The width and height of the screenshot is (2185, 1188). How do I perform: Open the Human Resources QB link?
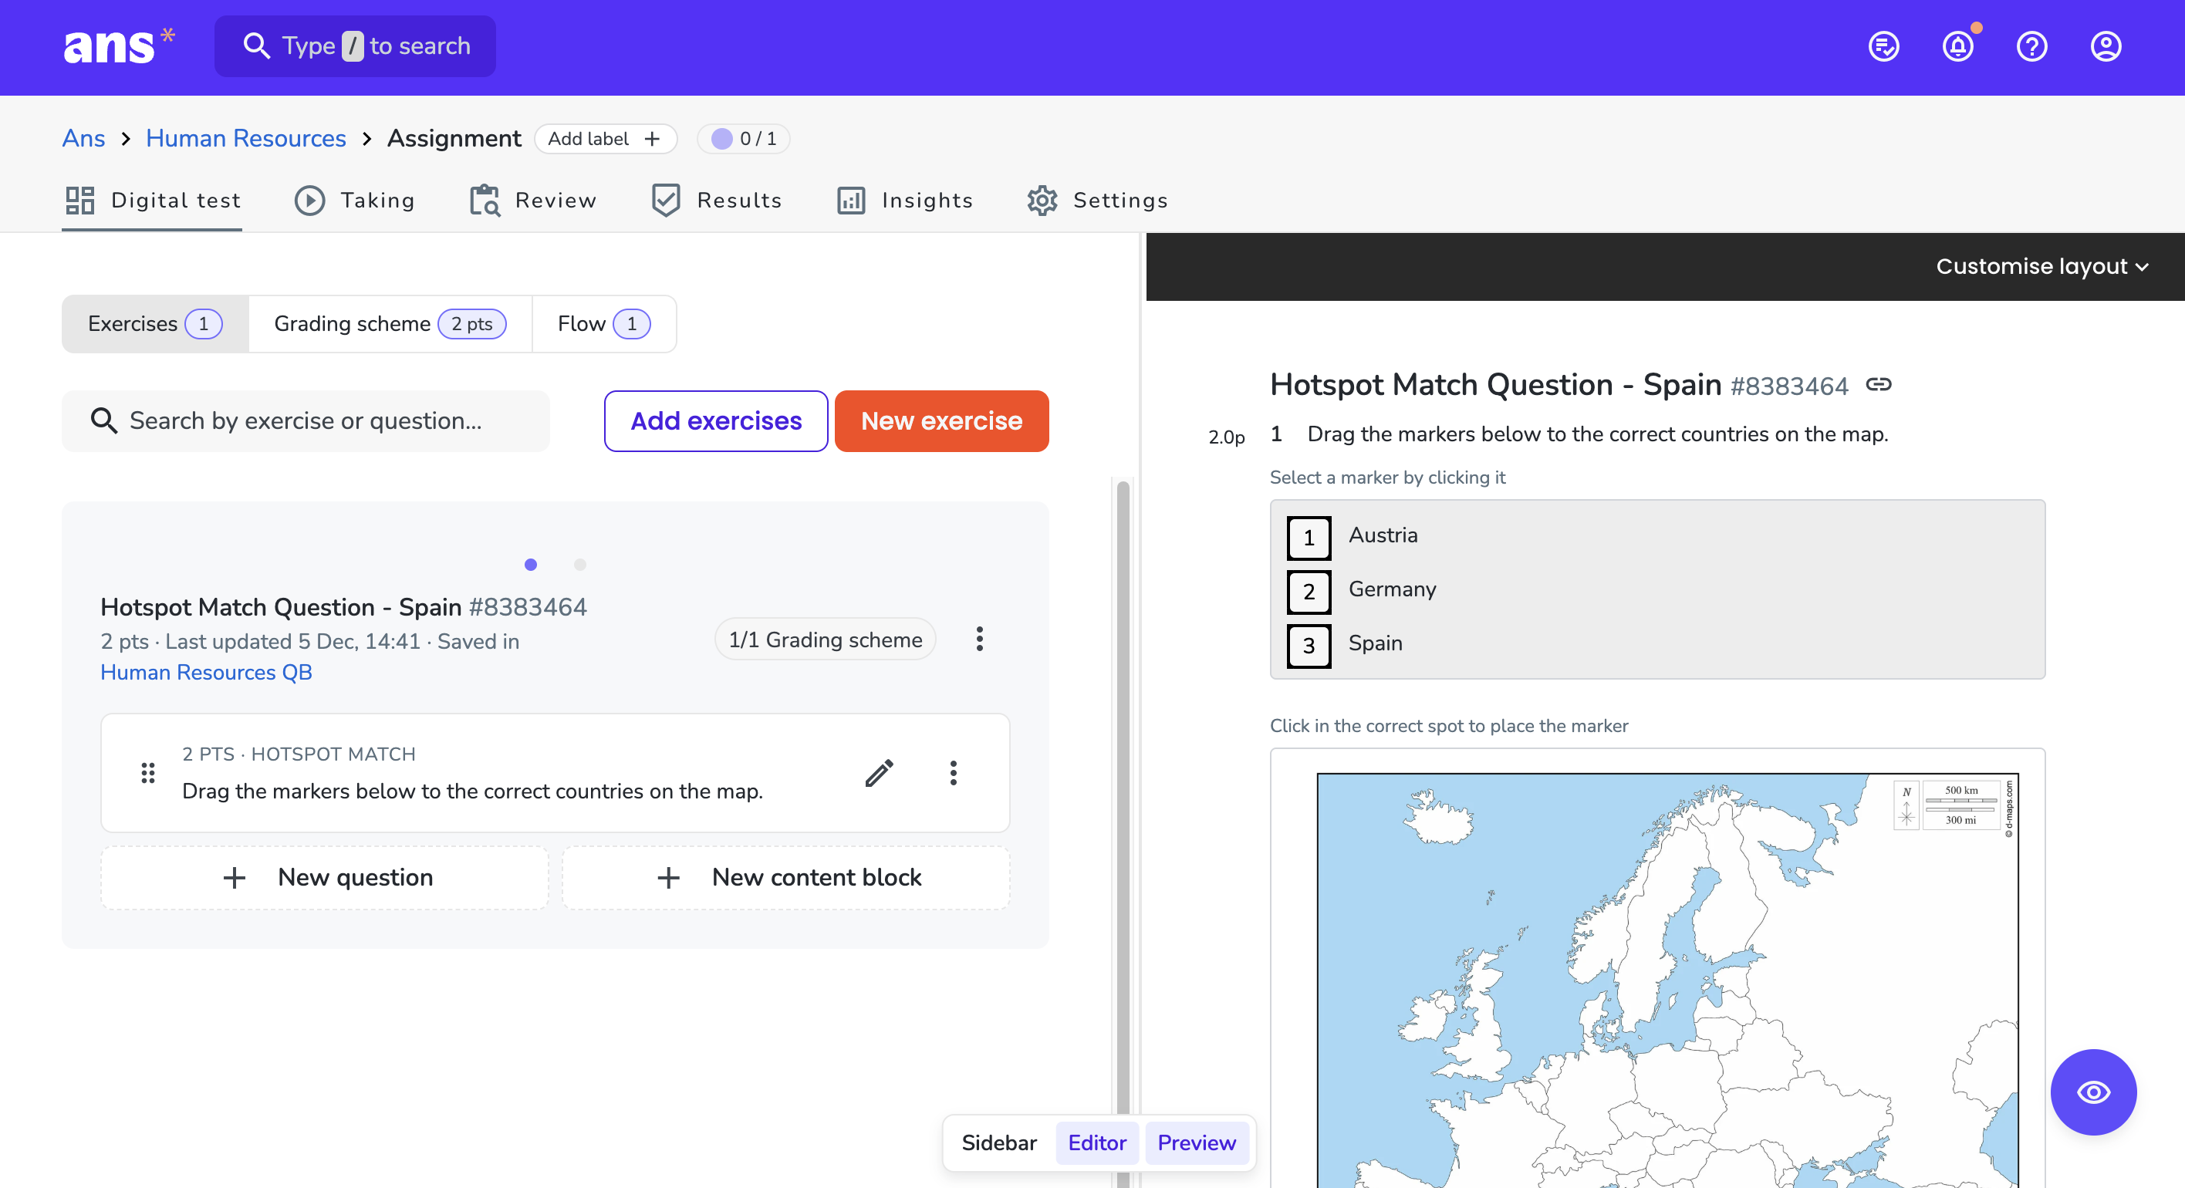[x=206, y=673]
